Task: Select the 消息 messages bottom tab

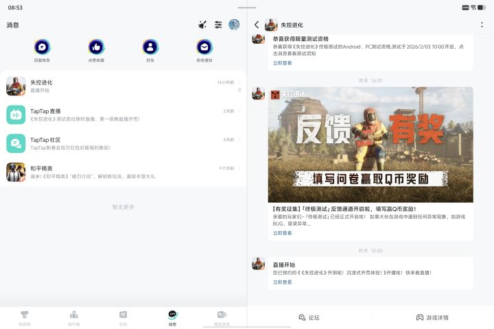Action: tap(172, 318)
